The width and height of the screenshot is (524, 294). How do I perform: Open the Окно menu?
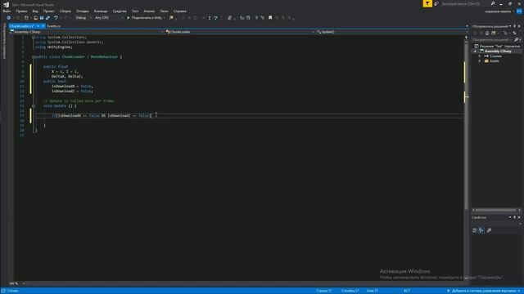tap(164, 11)
